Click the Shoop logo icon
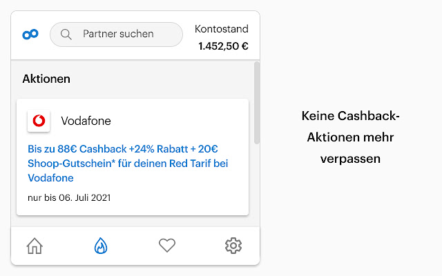Image resolution: width=442 pixels, height=276 pixels. [30, 34]
